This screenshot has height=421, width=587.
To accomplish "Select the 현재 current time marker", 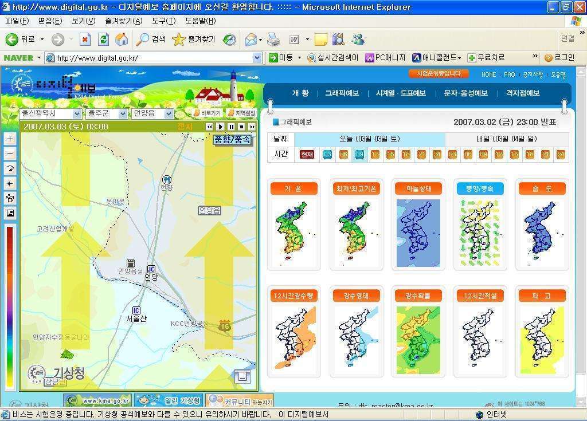I will (x=307, y=155).
